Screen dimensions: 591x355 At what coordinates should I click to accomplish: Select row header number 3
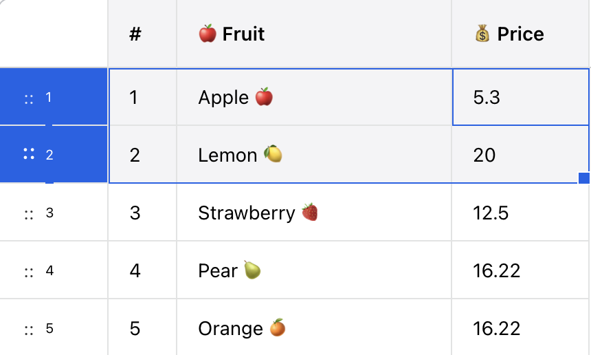(x=49, y=213)
